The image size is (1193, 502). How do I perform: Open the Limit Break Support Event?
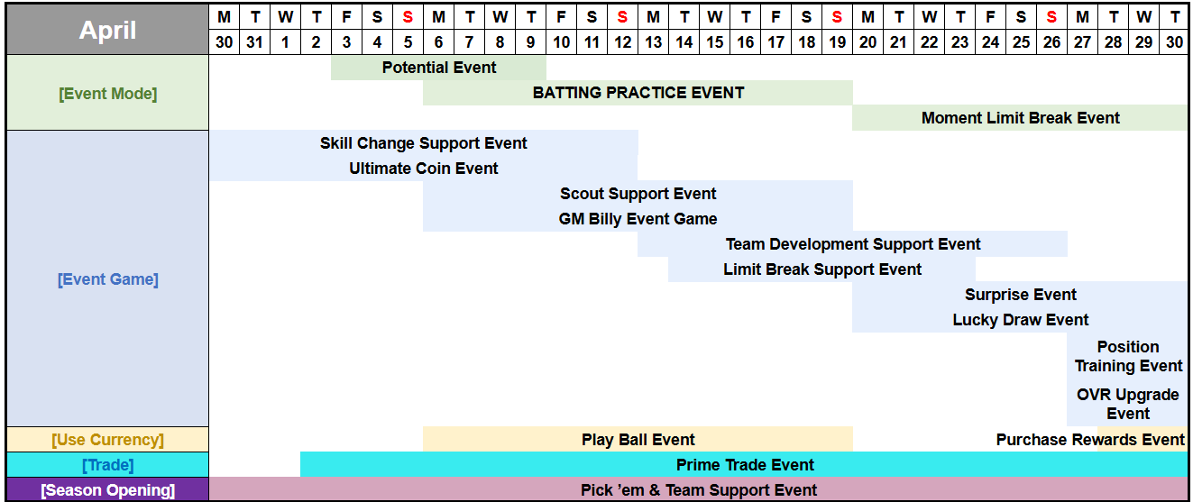coord(821,269)
